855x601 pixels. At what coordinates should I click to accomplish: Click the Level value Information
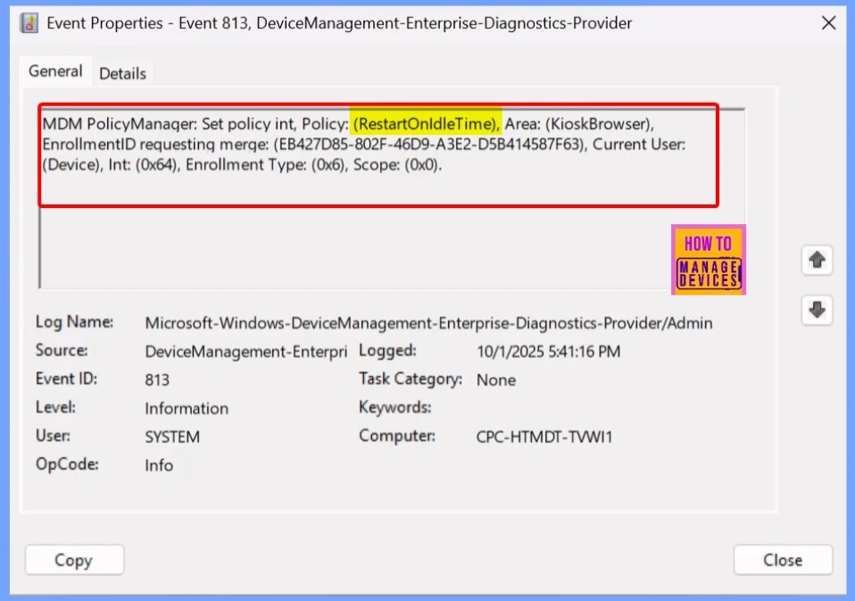[x=187, y=408]
